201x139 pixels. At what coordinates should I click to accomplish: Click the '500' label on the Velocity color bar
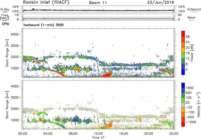[188, 93]
